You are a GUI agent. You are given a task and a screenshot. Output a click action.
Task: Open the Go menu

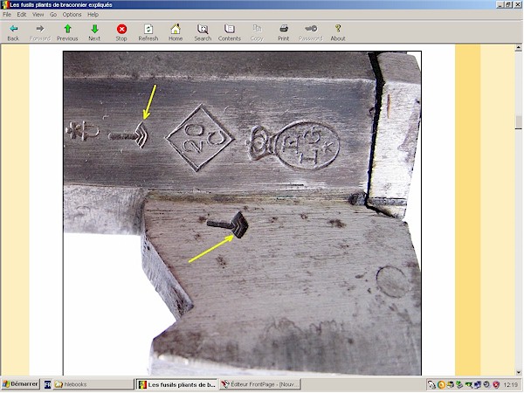53,15
